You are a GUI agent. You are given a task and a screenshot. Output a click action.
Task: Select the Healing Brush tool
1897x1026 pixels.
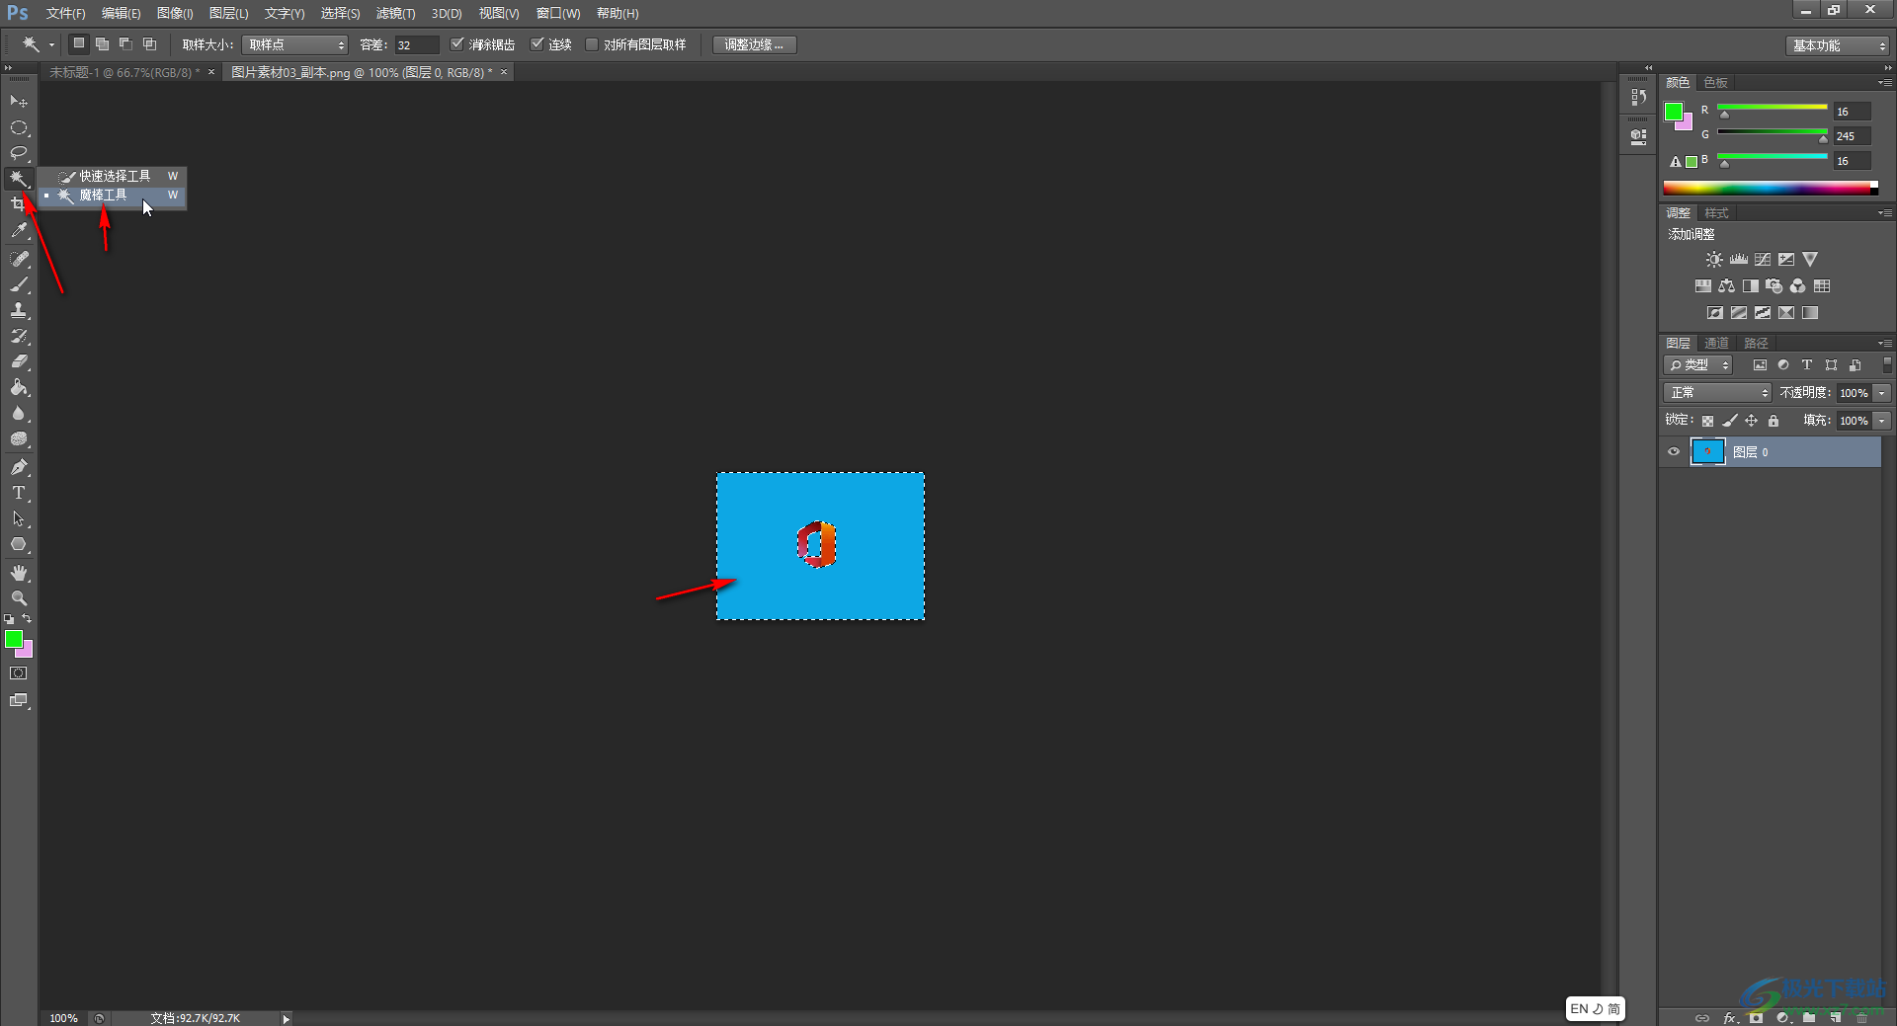[x=19, y=258]
